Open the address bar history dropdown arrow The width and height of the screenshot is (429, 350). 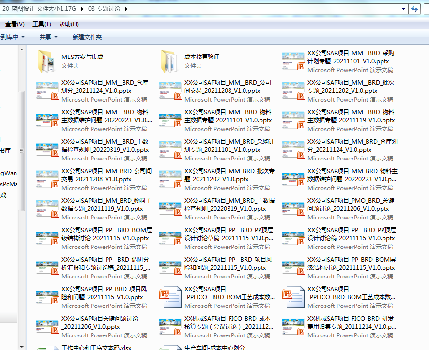[403, 9]
